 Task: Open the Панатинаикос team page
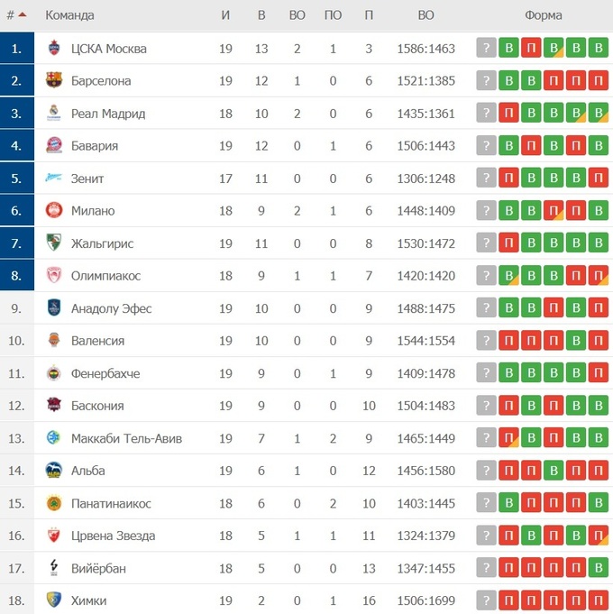[111, 503]
